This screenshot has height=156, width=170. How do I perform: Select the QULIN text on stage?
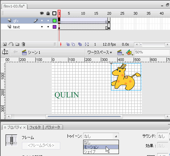67,95
